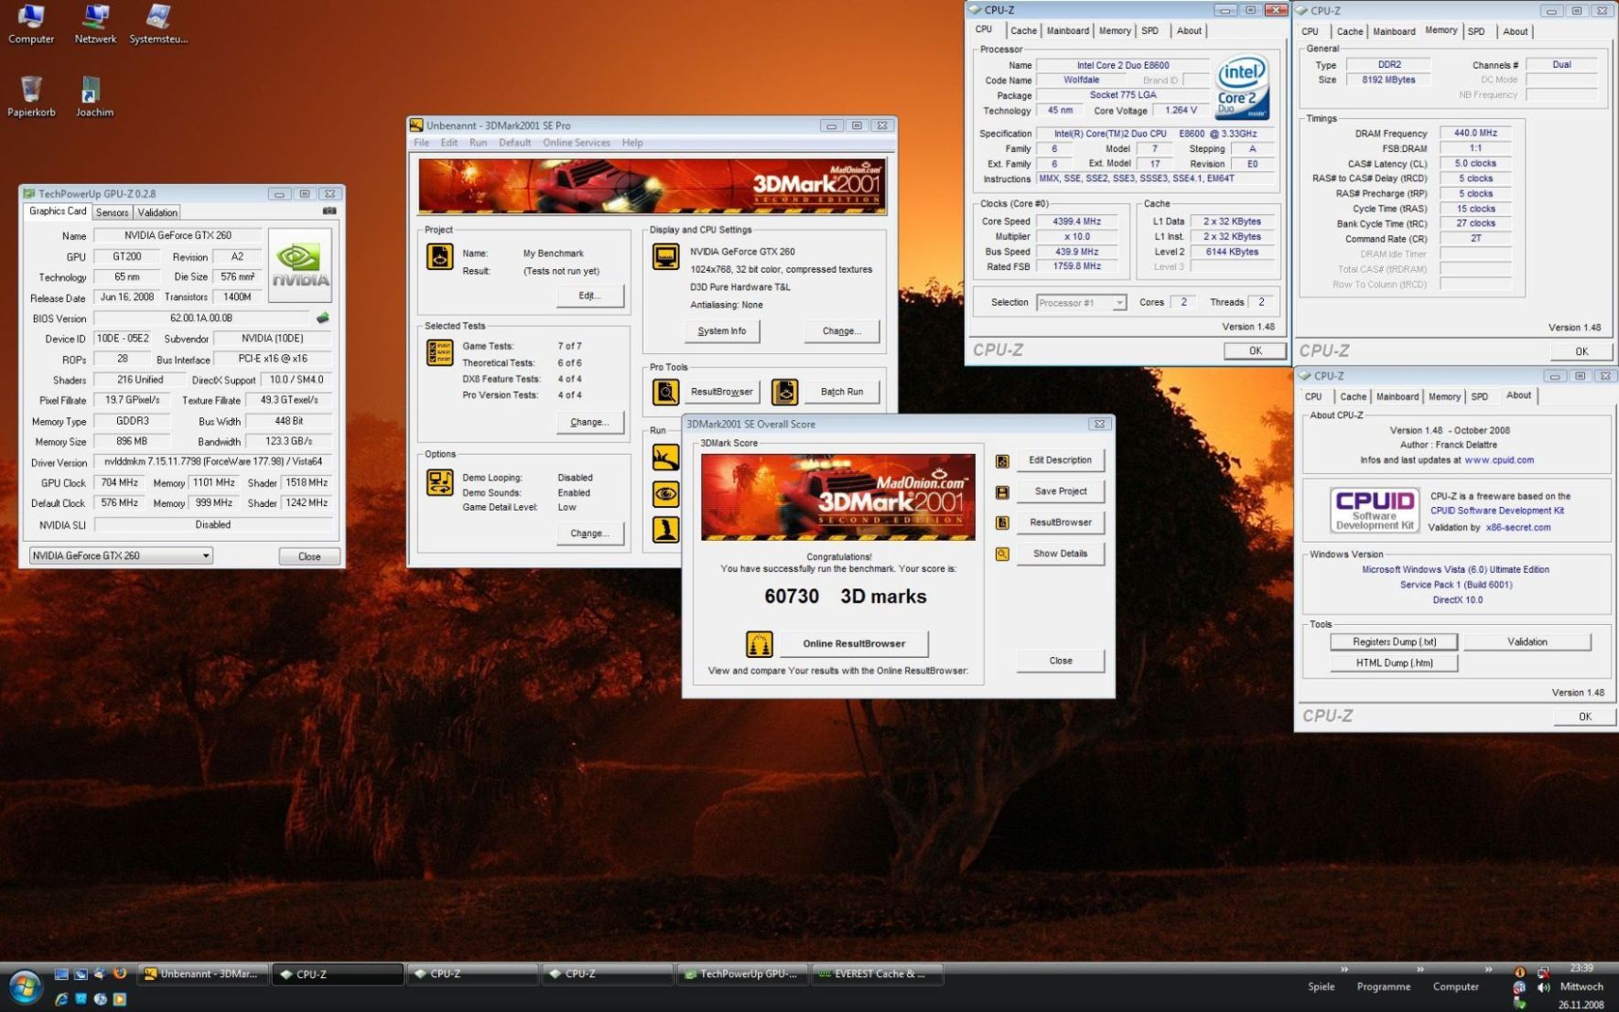Image resolution: width=1619 pixels, height=1012 pixels.
Task: Open the Processor #1 selection dropdown
Action: click(x=1081, y=303)
